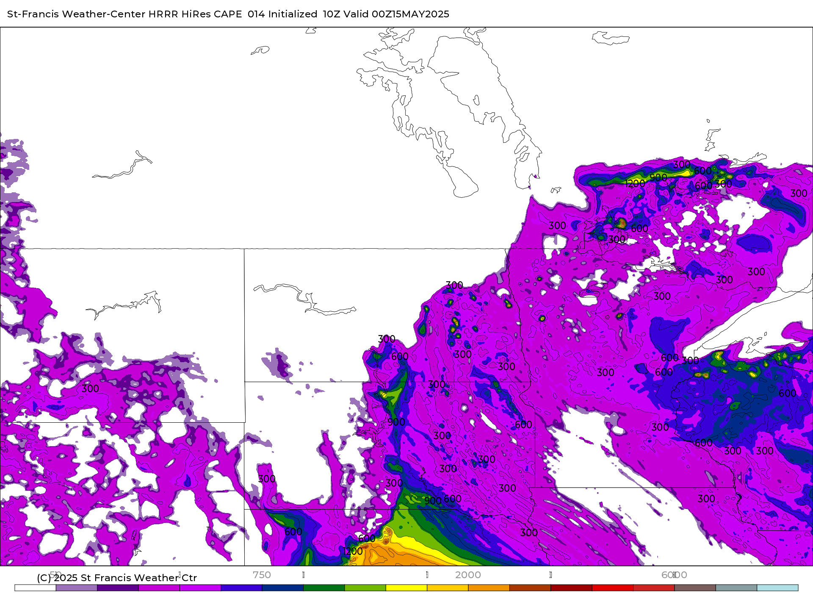813x593 pixels.
Task: Select the gold swatch in the color bar
Action: coord(448,588)
